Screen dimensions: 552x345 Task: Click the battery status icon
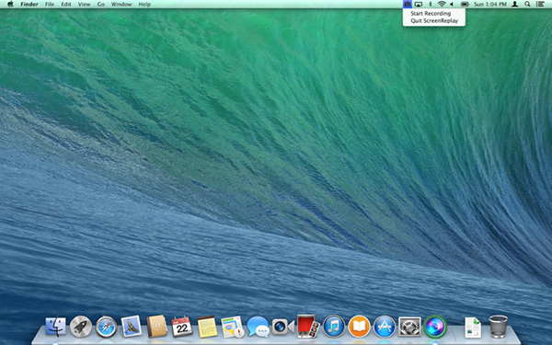pos(465,5)
